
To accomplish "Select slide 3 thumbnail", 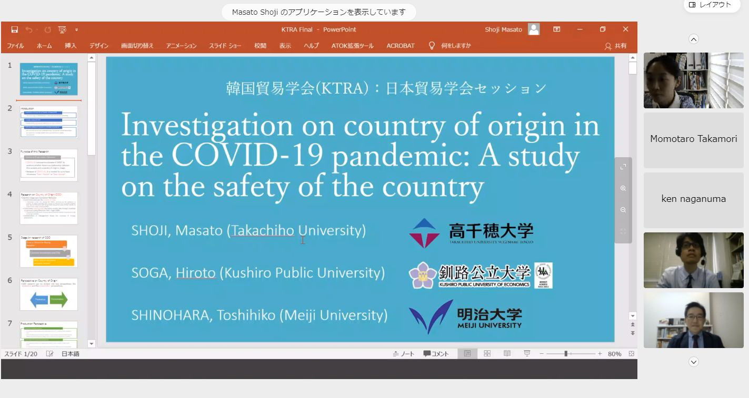I will click(x=48, y=165).
